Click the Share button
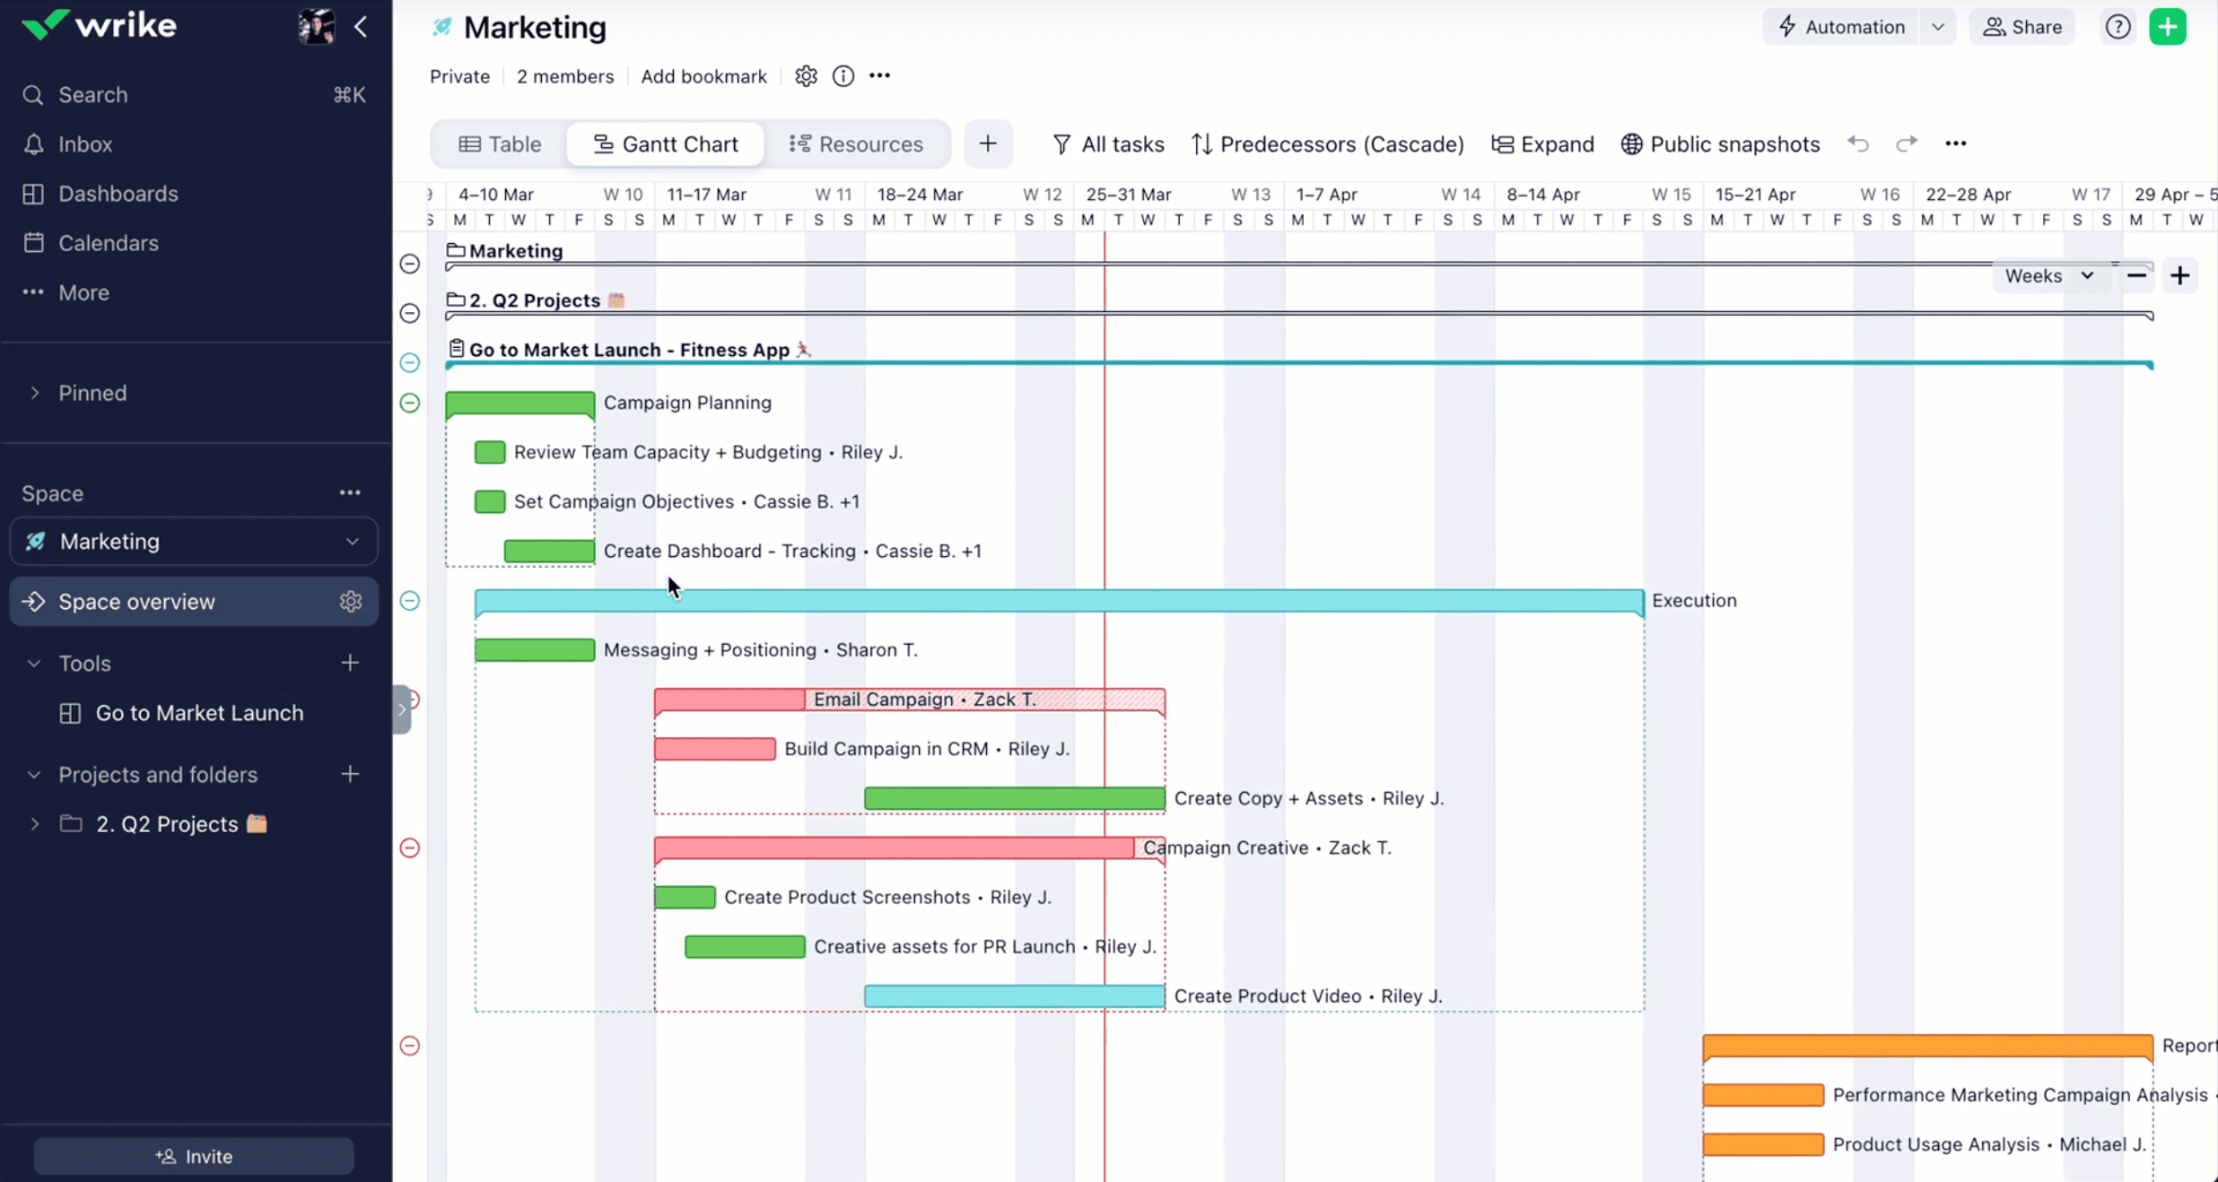 (x=2022, y=27)
